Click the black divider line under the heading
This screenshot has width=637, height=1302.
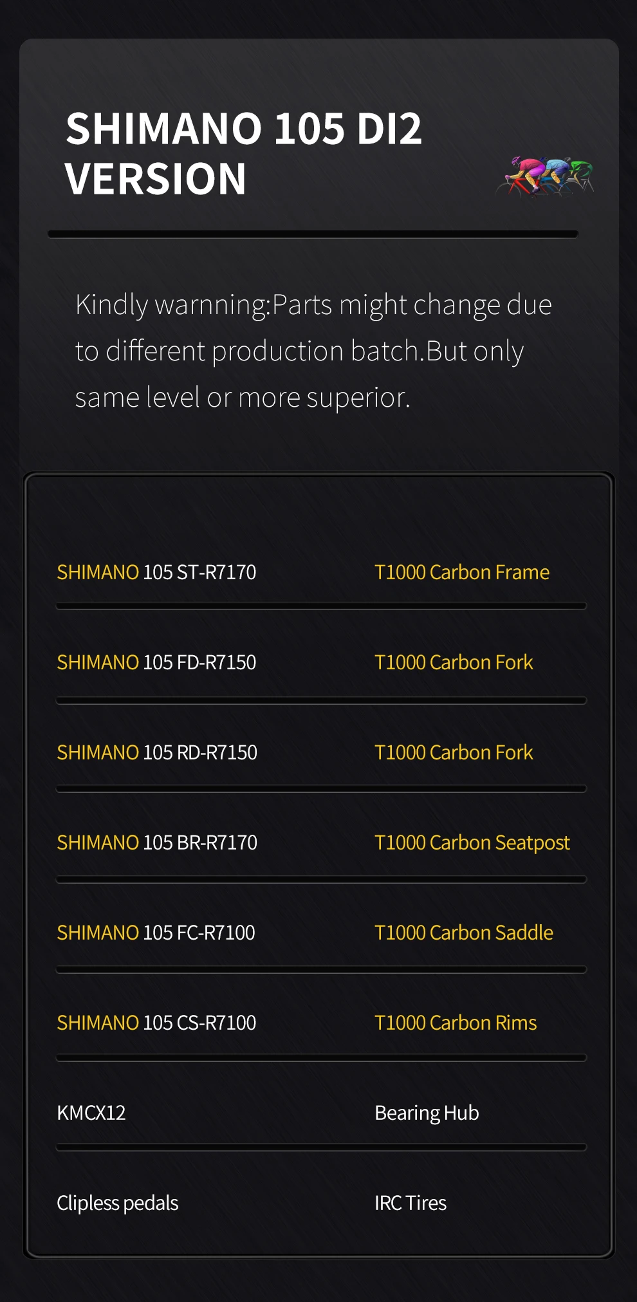click(x=313, y=234)
